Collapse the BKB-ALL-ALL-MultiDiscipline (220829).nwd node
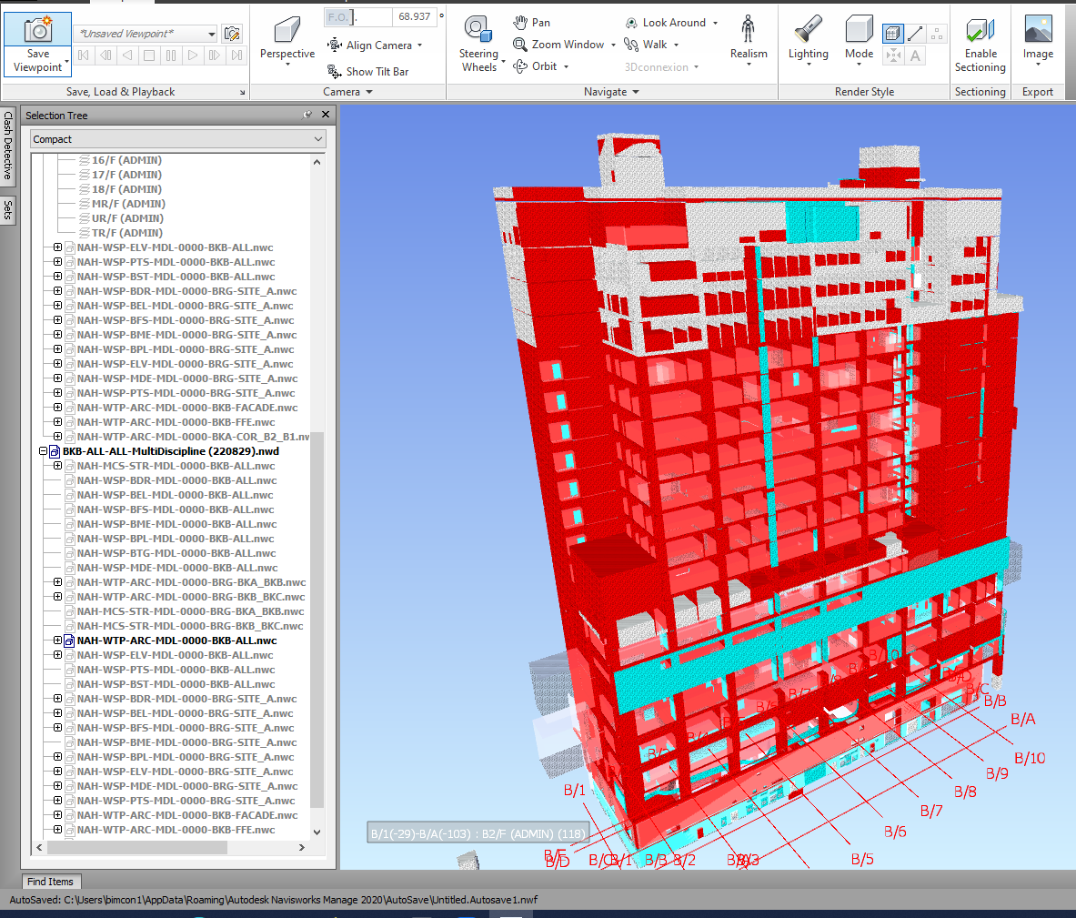Viewport: 1076px width, 918px height. pos(43,451)
